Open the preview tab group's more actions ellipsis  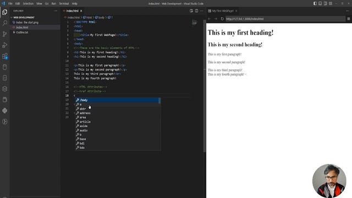tap(347, 11)
